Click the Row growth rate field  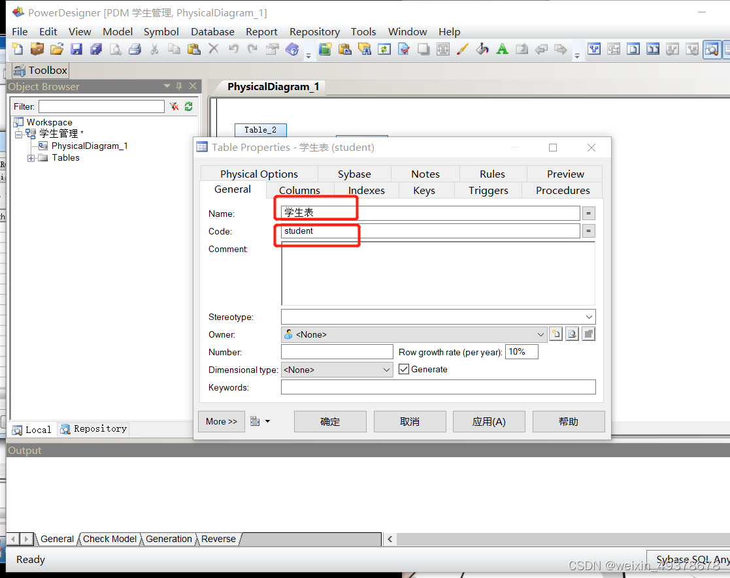(522, 352)
